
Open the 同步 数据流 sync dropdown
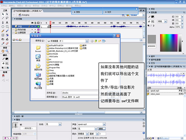[x=87, y=134]
